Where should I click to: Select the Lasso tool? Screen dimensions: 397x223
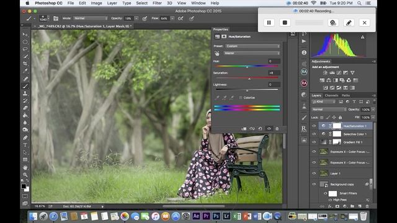[x=25, y=49]
